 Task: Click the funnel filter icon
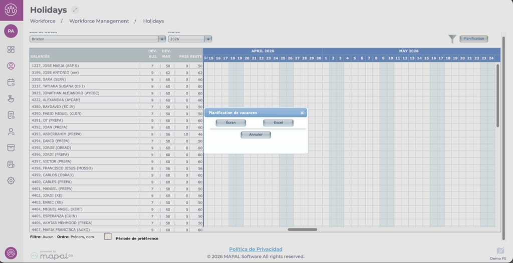pyautogui.click(x=452, y=39)
